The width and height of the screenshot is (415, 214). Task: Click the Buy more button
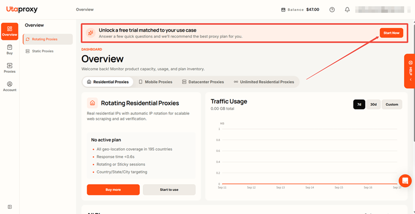pyautogui.click(x=113, y=190)
